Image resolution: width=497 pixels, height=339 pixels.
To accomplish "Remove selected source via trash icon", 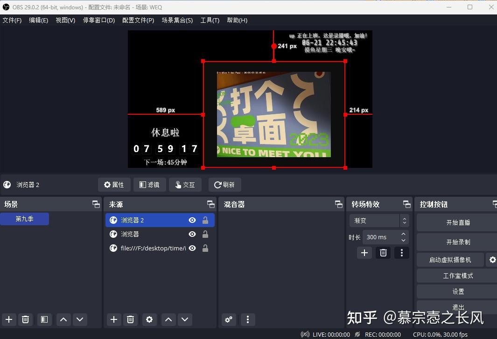I will pyautogui.click(x=130, y=319).
